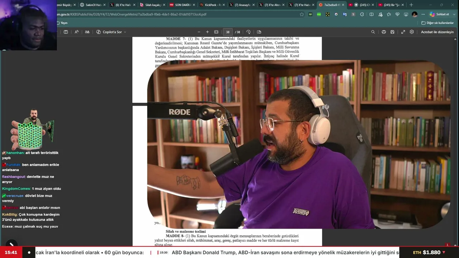Open the Diğer sık kullanılanlar bookmarks folder

[x=437, y=23]
